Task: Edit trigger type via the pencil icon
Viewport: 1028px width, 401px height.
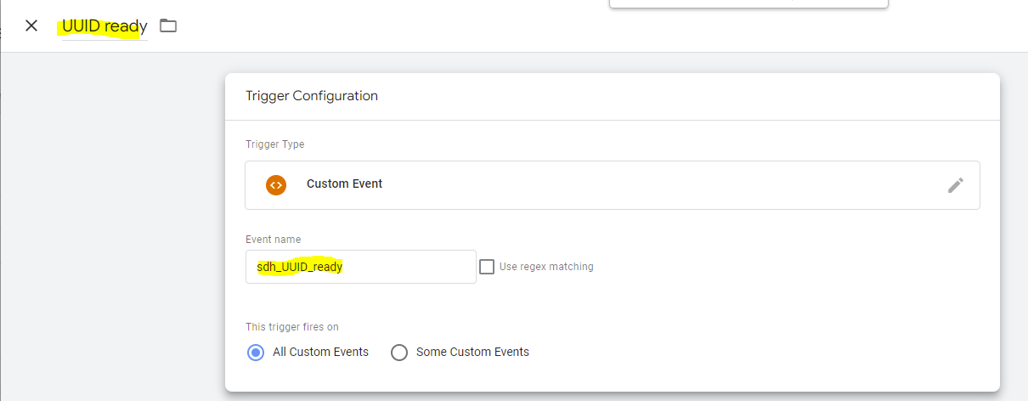Action: [956, 185]
